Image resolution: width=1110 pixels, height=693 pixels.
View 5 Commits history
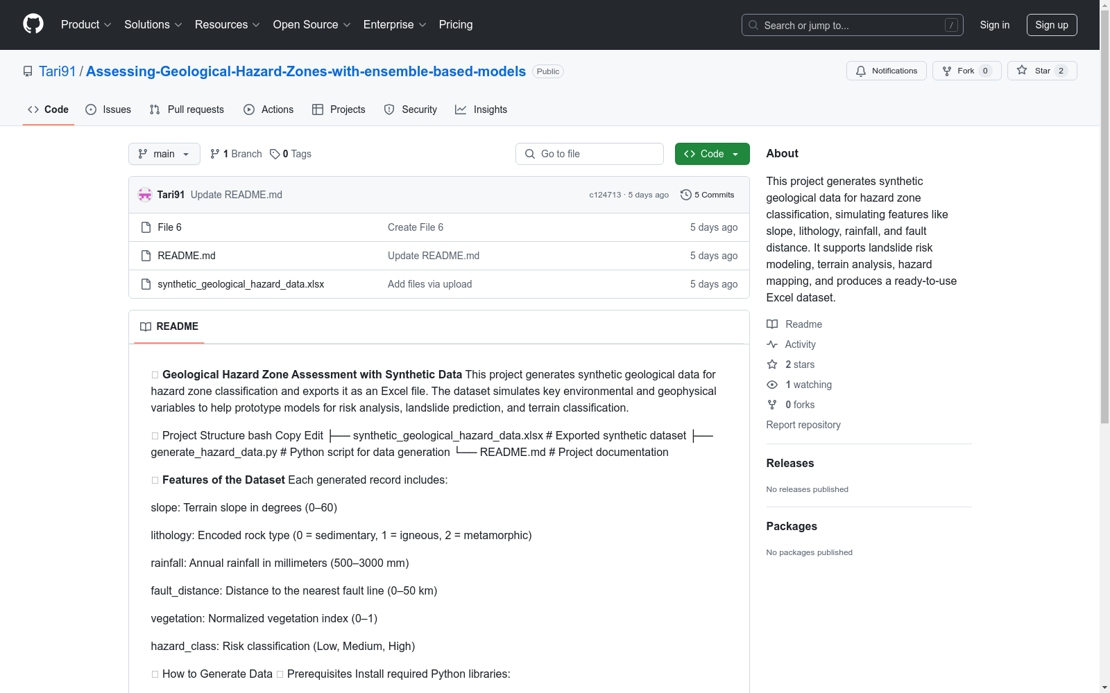pyautogui.click(x=708, y=195)
